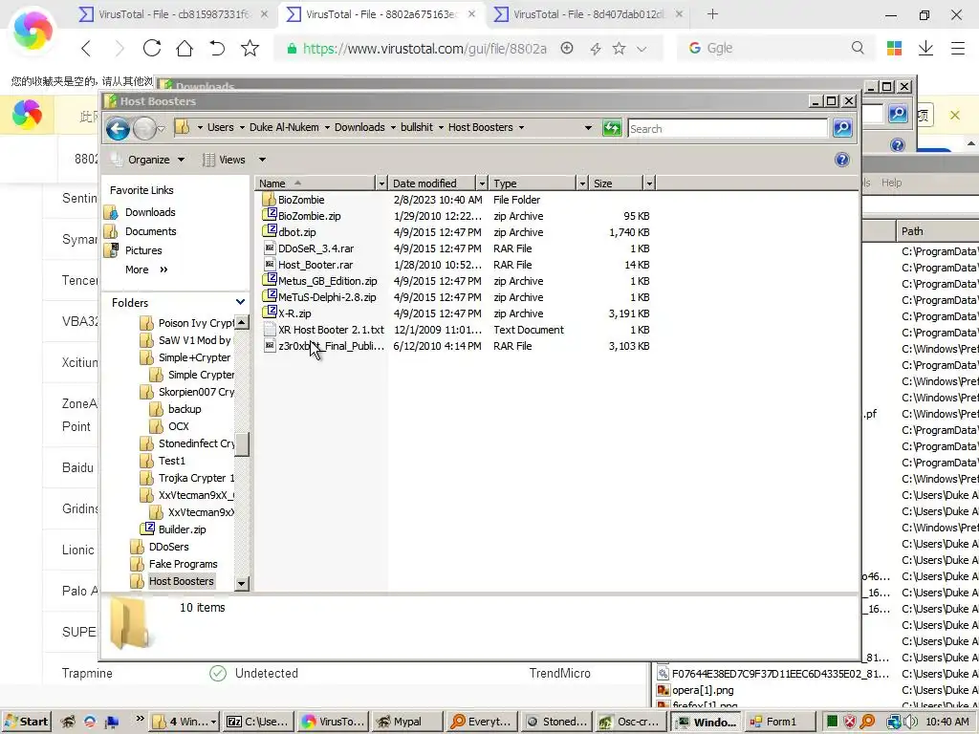Viewport: 979px width, 734px height.
Task: Sort files by Size column header
Action: pyautogui.click(x=616, y=183)
